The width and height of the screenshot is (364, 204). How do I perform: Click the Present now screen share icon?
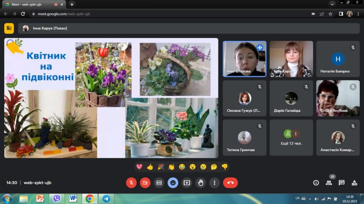[187, 183]
